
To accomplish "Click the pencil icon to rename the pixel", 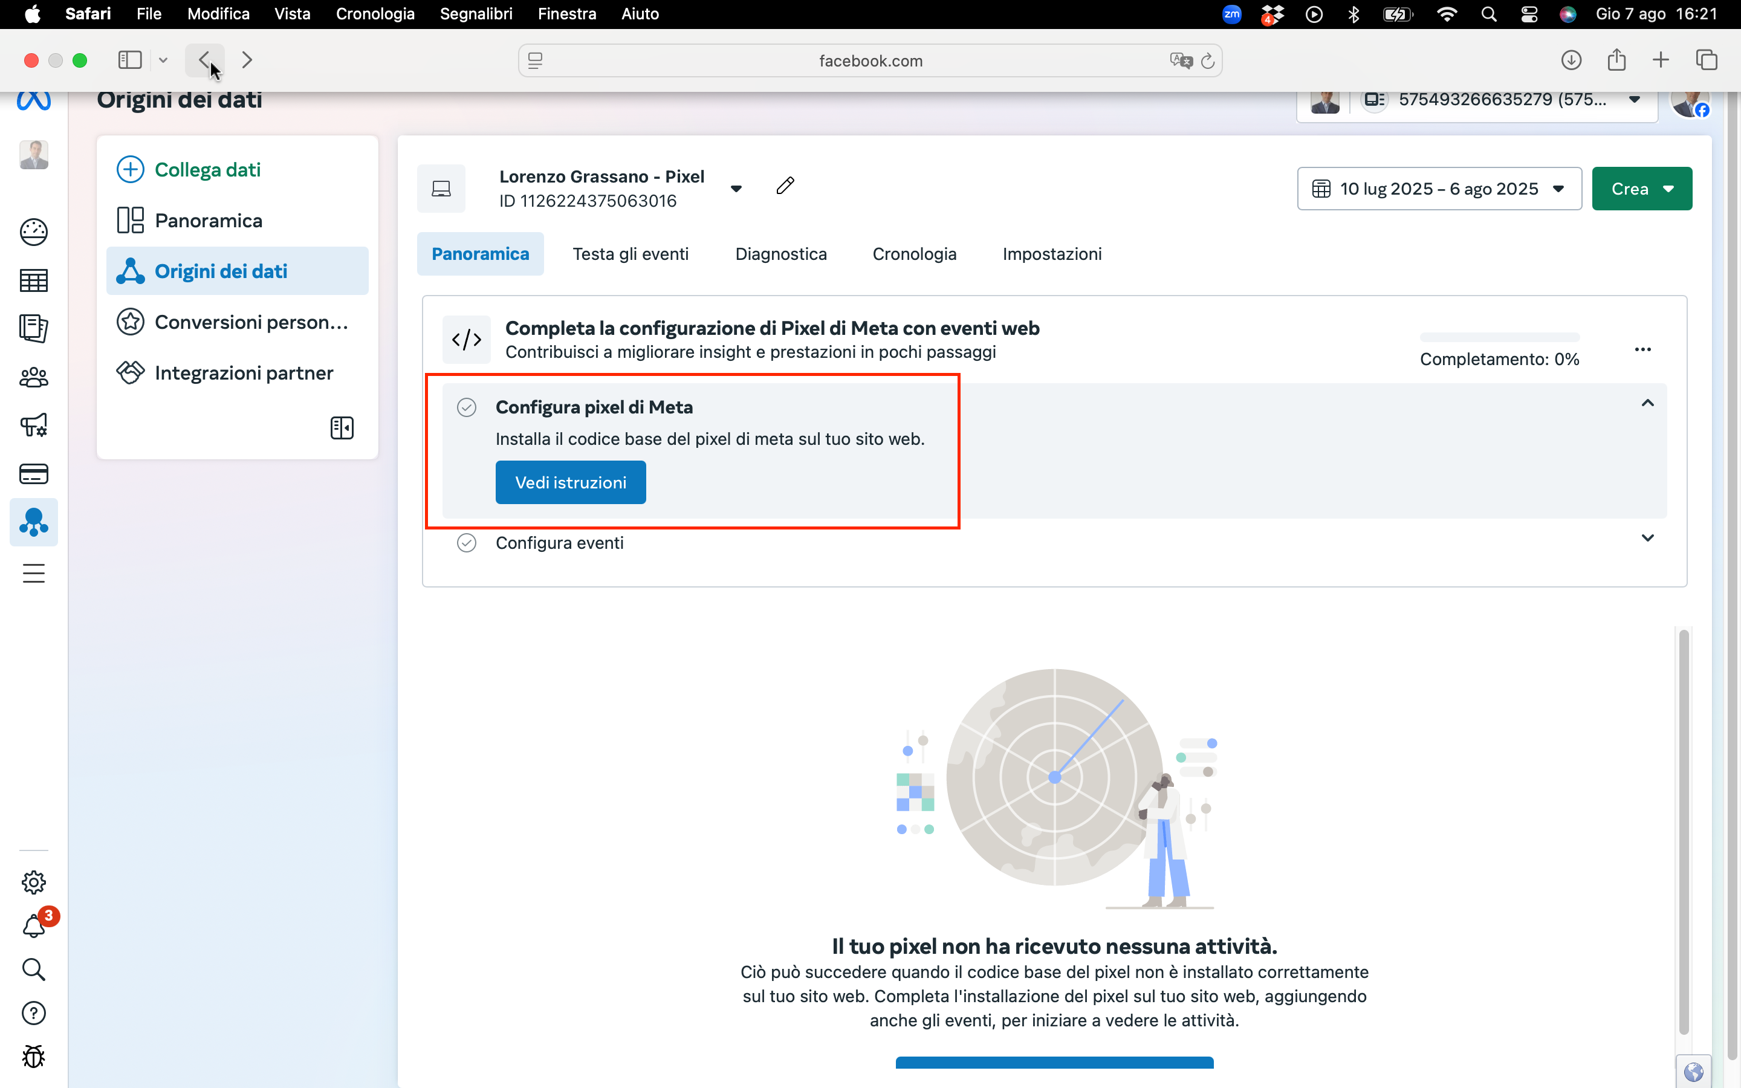I will point(785,185).
